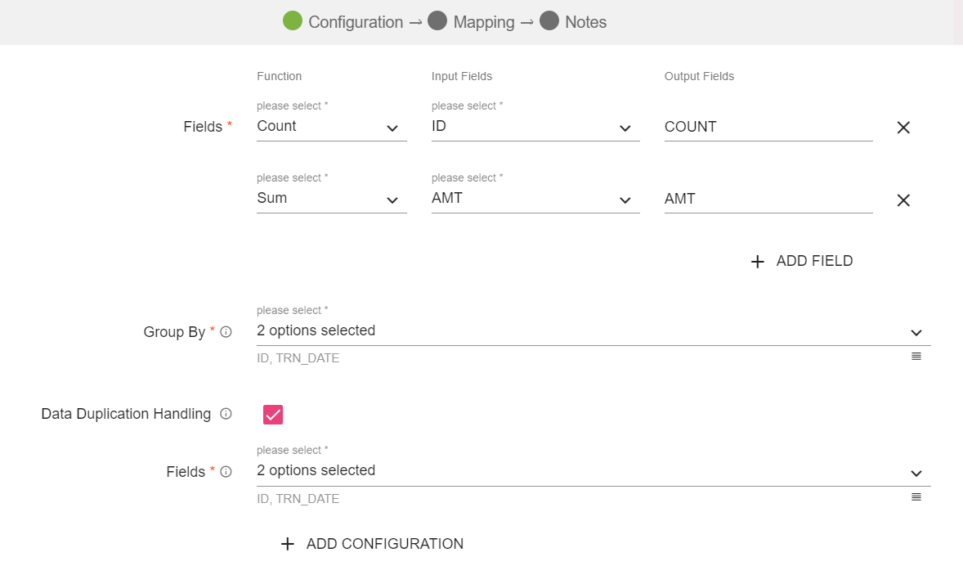Go to the Mapping step
This screenshot has height=566, width=963.
tap(483, 22)
